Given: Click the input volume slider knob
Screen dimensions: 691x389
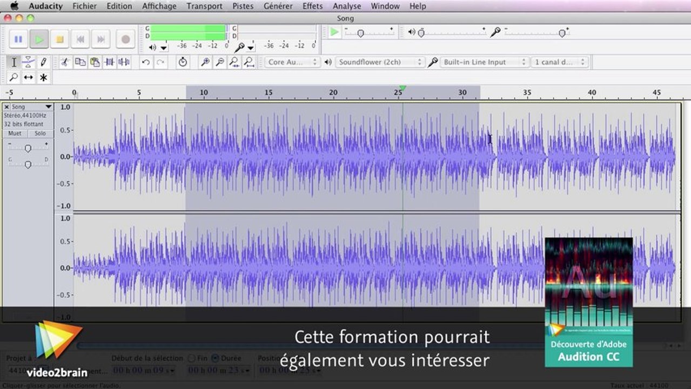Looking at the screenshot, I should click(x=562, y=33).
